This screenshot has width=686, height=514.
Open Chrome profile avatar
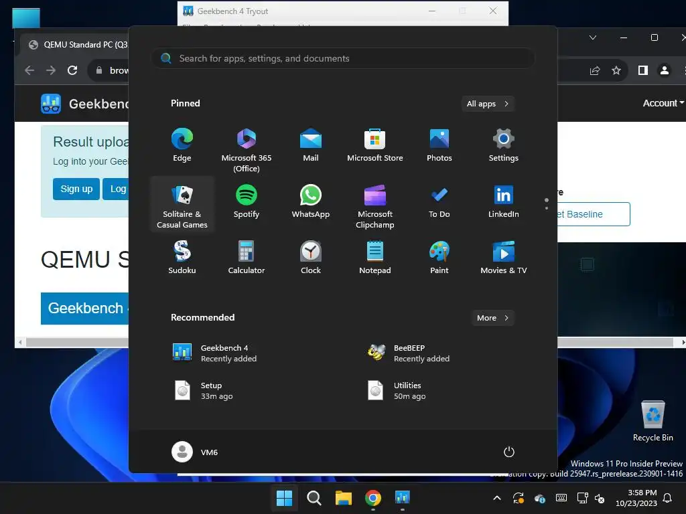[x=664, y=70]
